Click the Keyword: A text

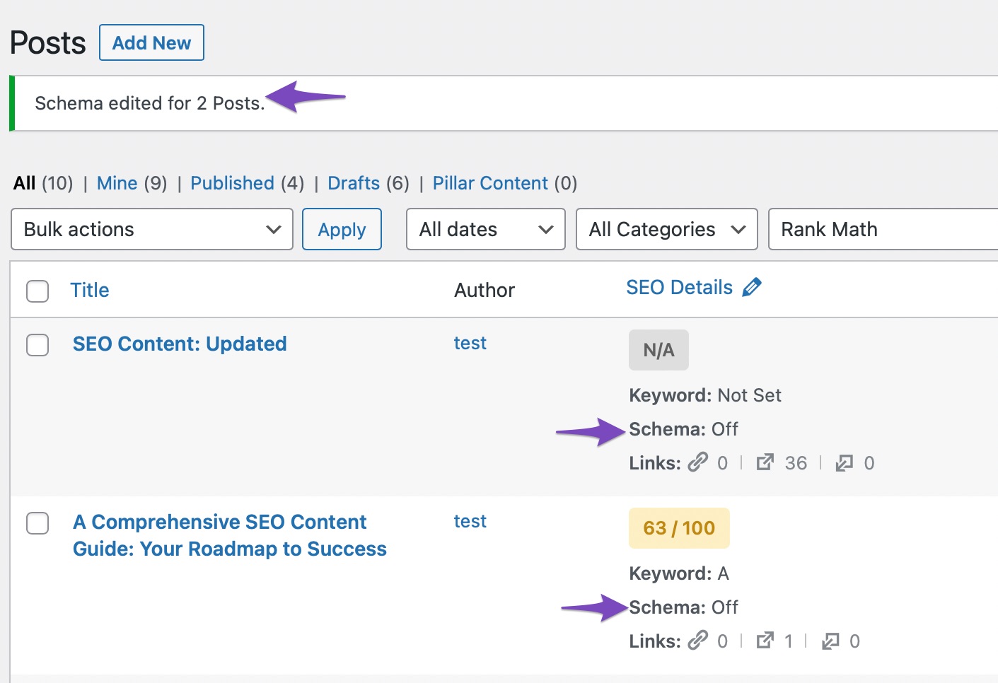(679, 573)
